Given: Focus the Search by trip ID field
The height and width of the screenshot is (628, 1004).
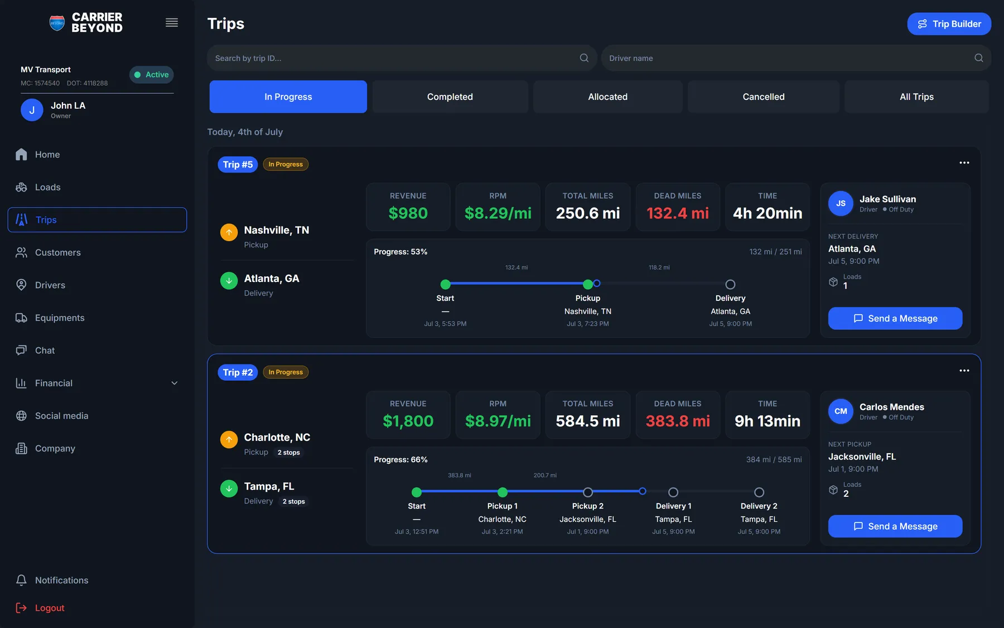Looking at the screenshot, I should 402,58.
